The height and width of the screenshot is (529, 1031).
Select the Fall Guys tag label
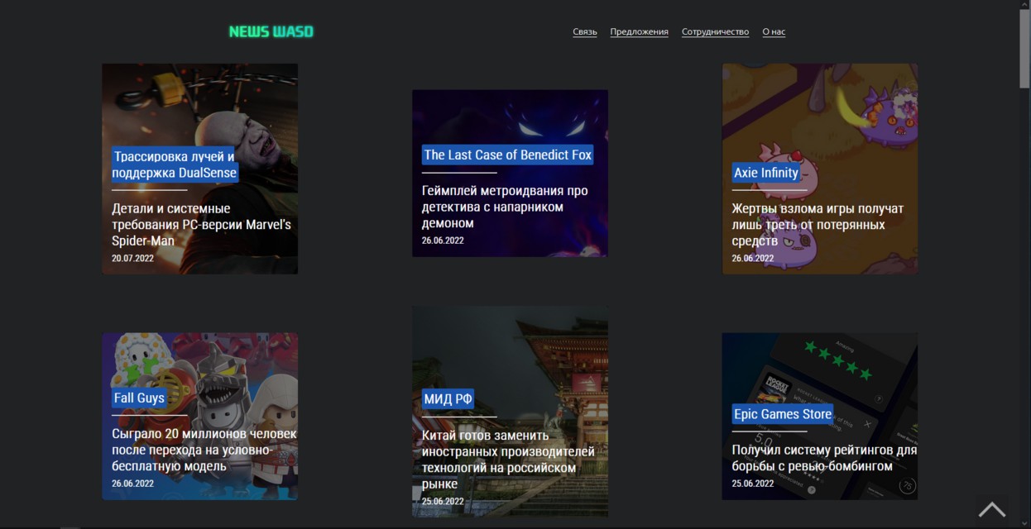click(139, 398)
